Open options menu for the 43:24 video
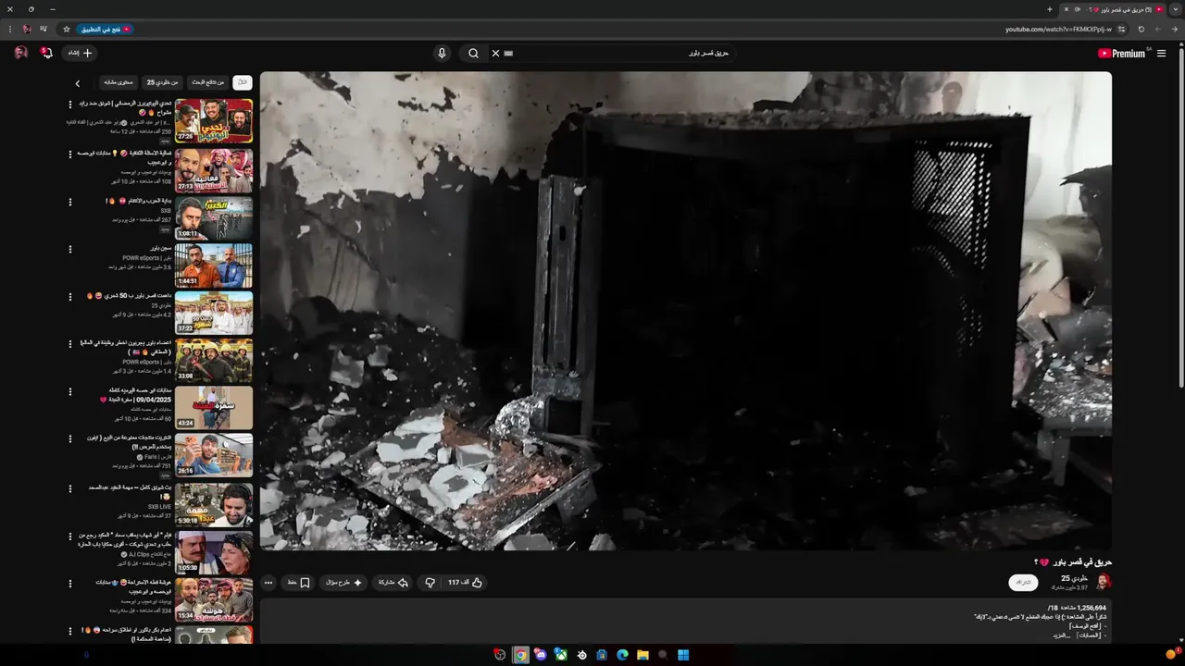Image resolution: width=1185 pixels, height=666 pixels. click(x=70, y=392)
